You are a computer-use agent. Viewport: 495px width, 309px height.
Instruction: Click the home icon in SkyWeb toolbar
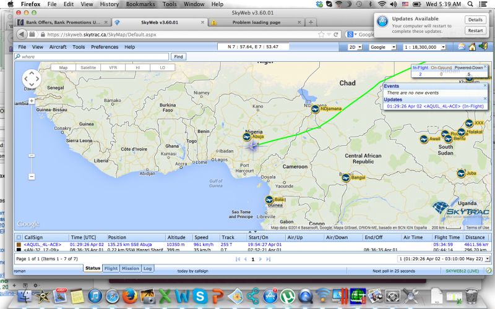[x=472, y=47]
